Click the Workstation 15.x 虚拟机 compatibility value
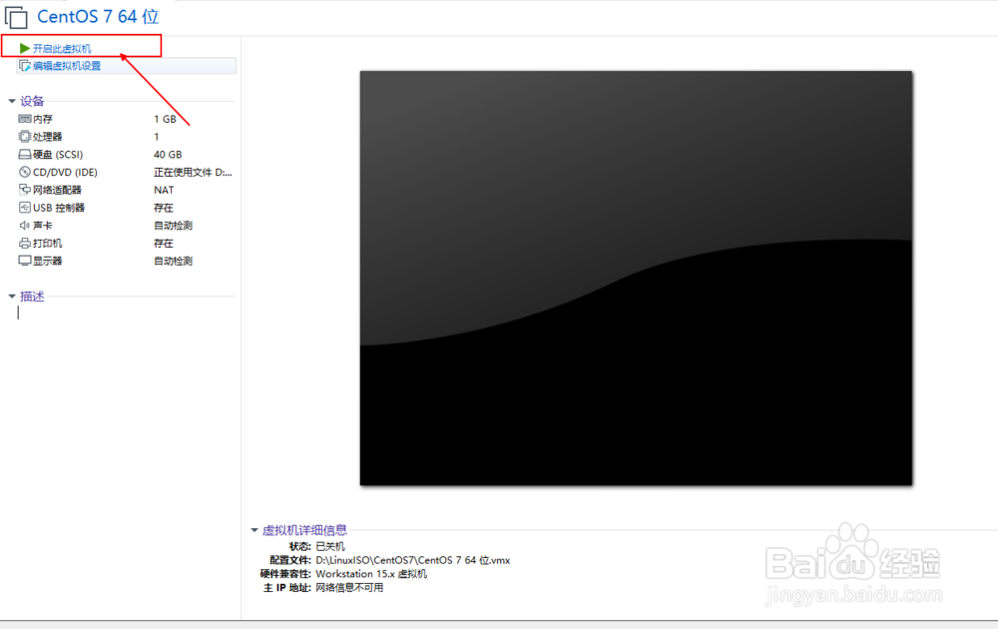 click(x=371, y=574)
